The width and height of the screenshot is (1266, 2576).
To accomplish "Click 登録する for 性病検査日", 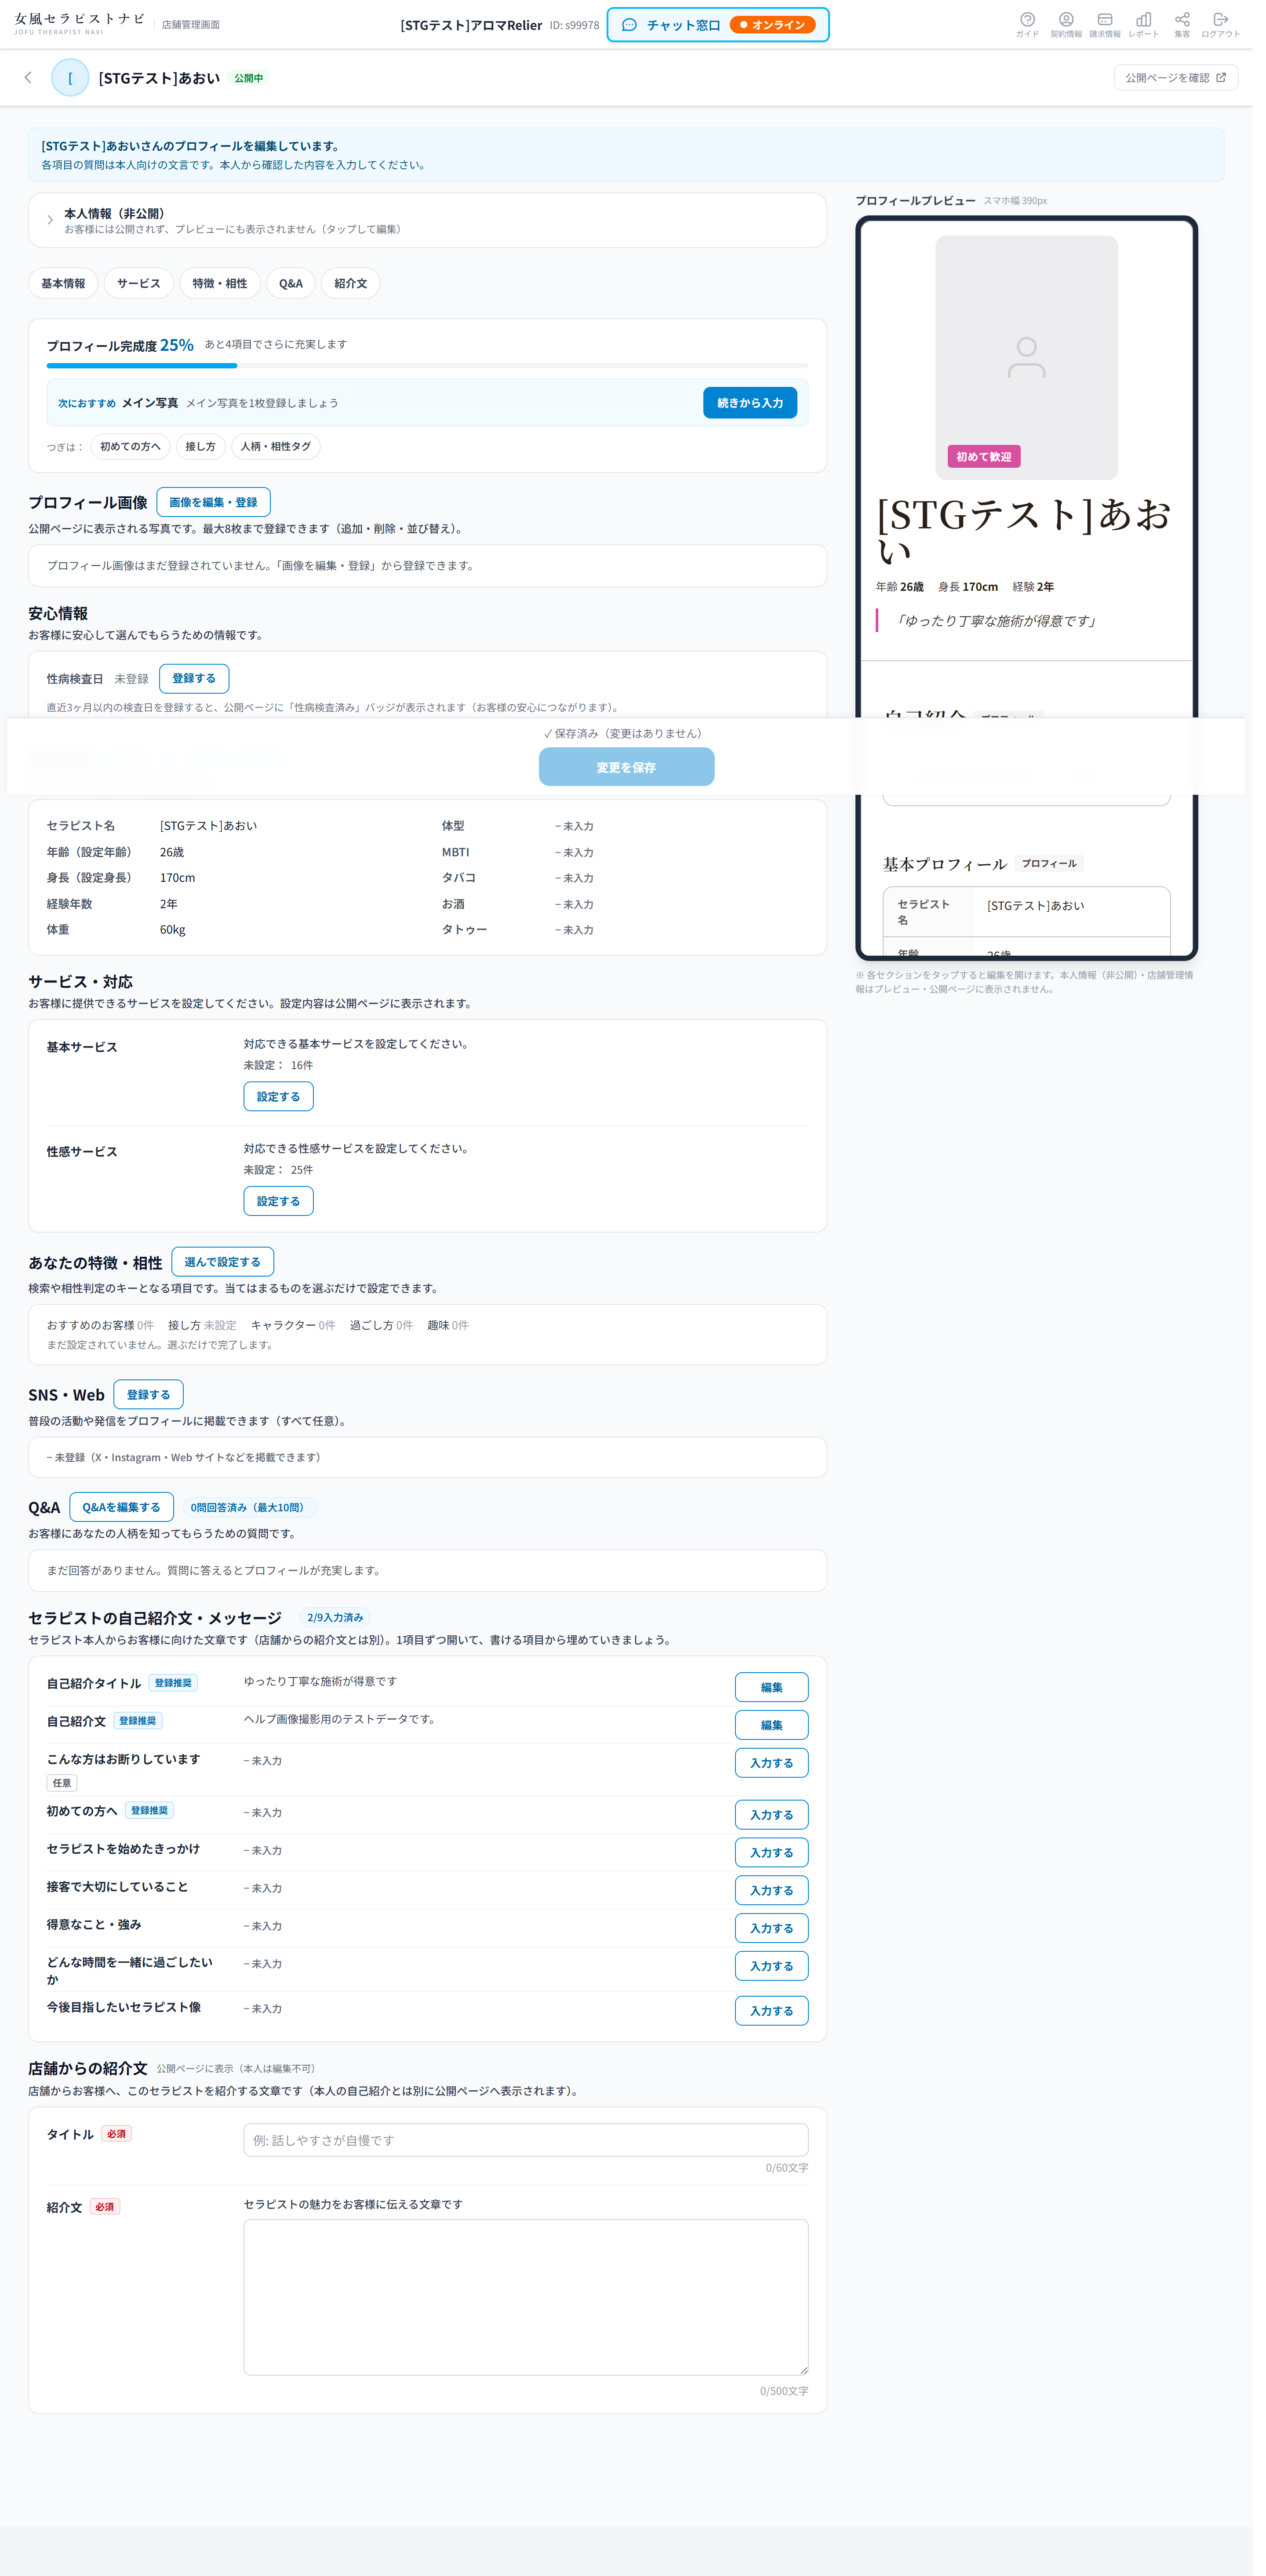I will [x=194, y=678].
